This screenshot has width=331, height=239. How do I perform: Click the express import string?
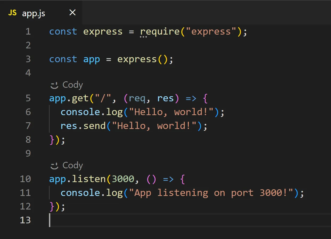[210, 31]
